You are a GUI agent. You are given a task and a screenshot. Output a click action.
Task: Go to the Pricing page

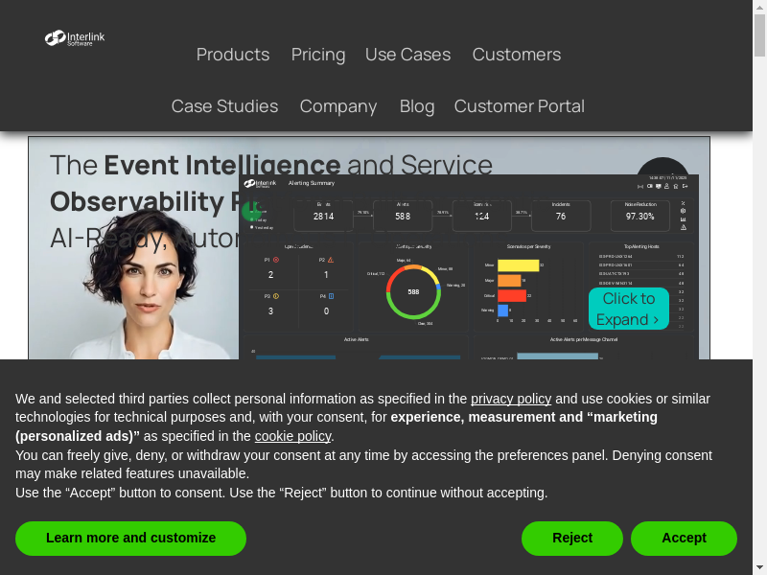(x=318, y=55)
